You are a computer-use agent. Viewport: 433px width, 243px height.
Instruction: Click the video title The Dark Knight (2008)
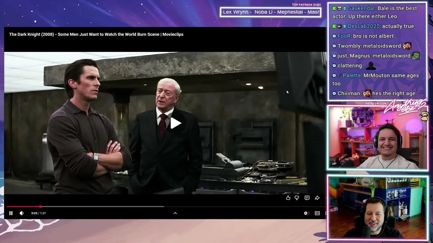point(96,34)
